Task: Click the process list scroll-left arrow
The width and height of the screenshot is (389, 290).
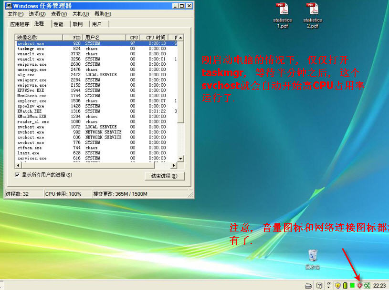Action: [x=18, y=165]
